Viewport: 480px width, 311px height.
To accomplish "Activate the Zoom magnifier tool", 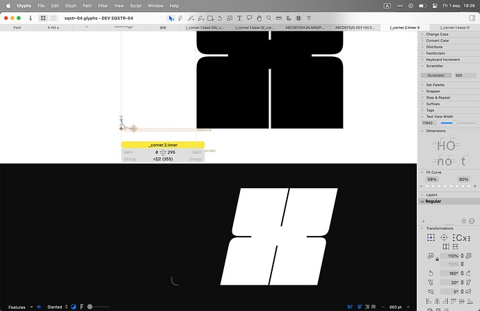I will tap(269, 18).
